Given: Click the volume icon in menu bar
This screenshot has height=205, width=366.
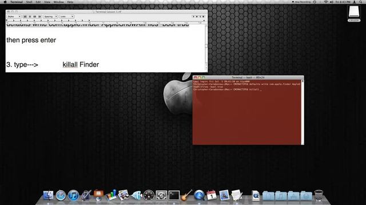Looking at the screenshot, I should pyautogui.click(x=332, y=2).
